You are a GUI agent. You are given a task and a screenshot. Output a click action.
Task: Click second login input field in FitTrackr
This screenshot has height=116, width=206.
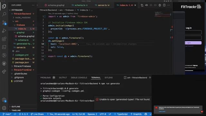click(x=193, y=38)
